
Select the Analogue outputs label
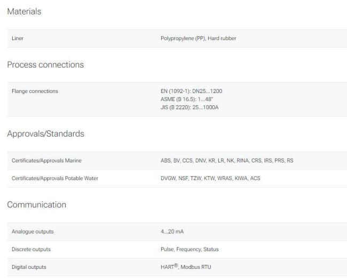pos(33,231)
